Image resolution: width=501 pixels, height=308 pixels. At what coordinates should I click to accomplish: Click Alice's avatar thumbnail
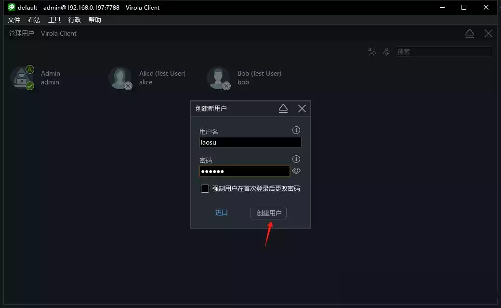(120, 78)
